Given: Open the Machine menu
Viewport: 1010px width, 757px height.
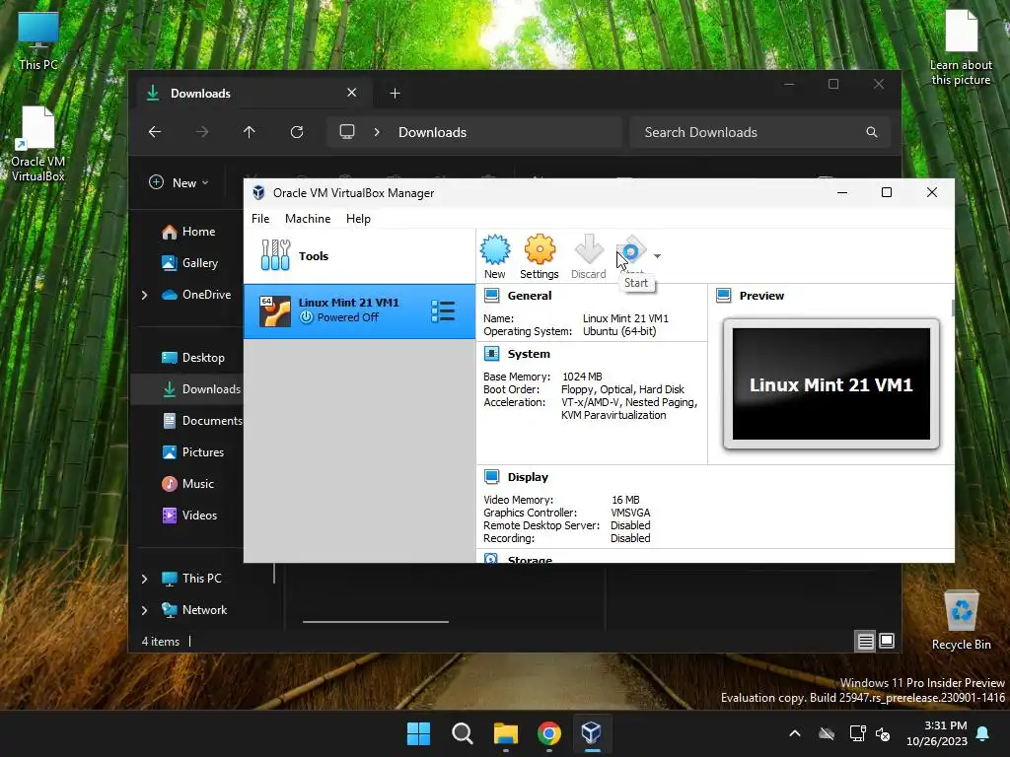Looking at the screenshot, I should coord(308,218).
